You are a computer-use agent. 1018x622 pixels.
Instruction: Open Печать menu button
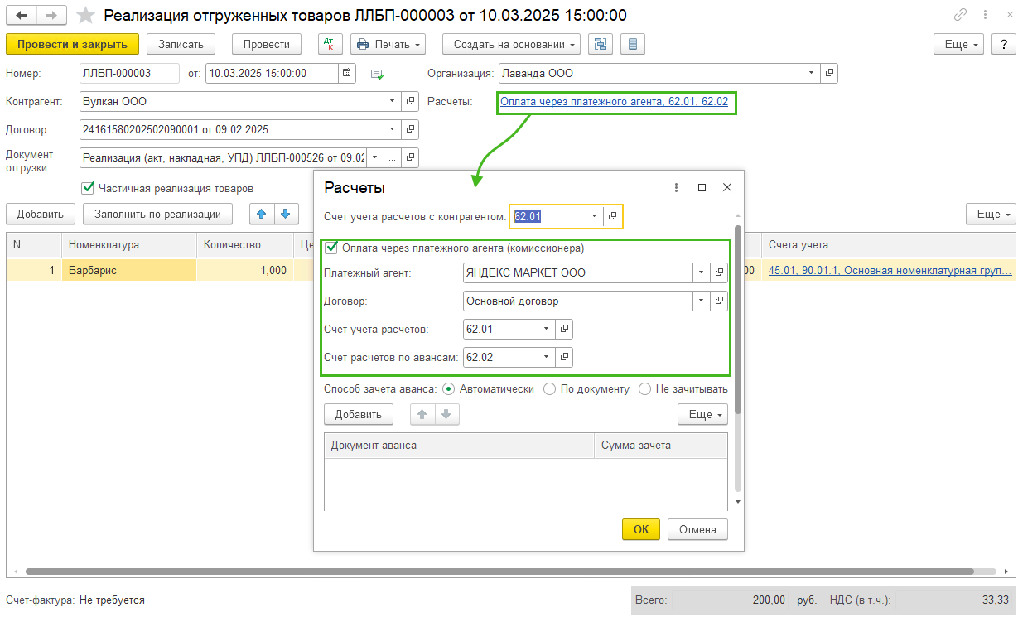coord(388,44)
